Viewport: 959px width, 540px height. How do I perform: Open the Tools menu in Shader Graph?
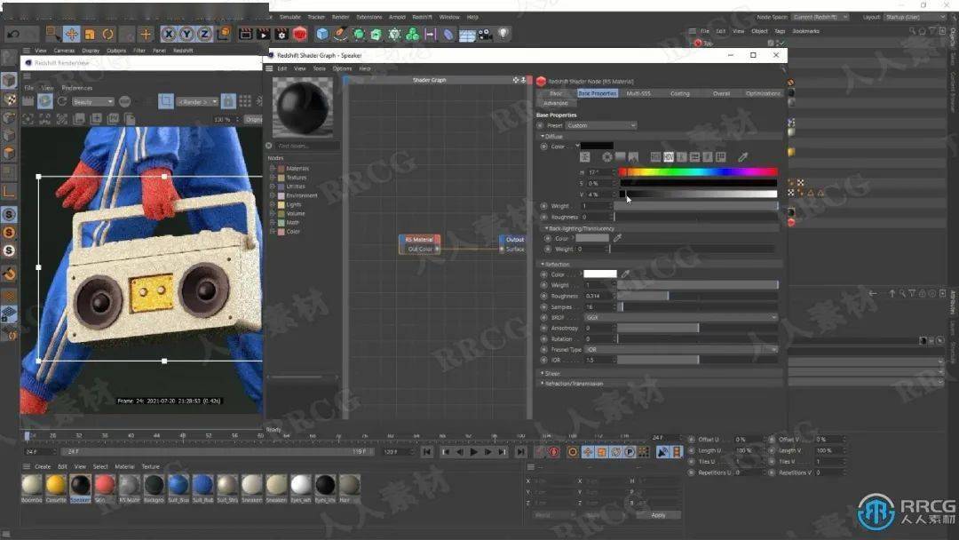click(319, 68)
